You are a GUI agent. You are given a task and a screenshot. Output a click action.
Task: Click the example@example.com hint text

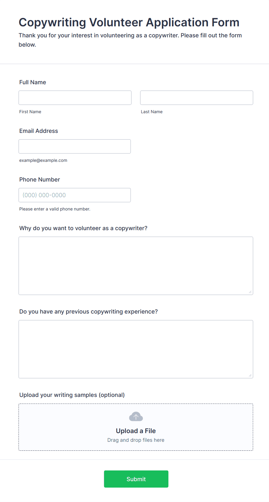43,160
